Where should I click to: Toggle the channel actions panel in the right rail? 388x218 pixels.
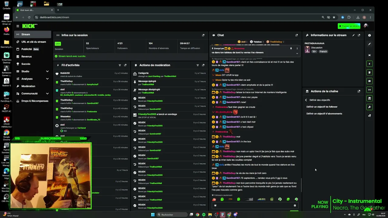370,98
